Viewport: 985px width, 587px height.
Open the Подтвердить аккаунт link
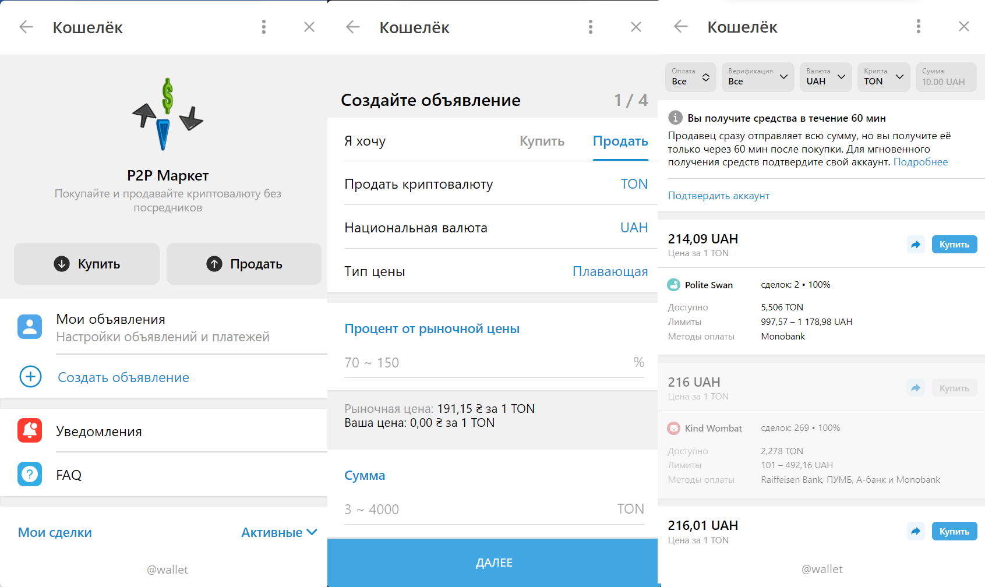coord(718,196)
